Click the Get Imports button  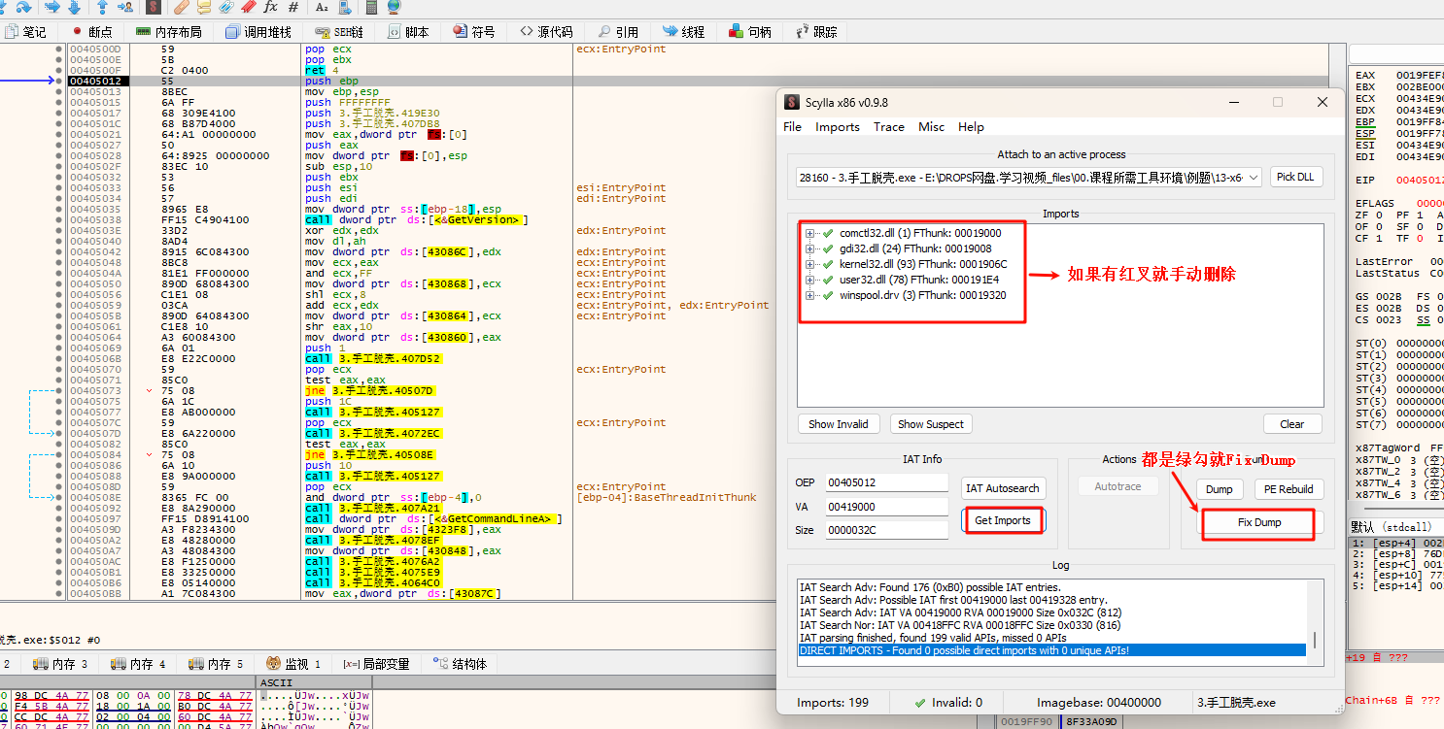click(1002, 520)
